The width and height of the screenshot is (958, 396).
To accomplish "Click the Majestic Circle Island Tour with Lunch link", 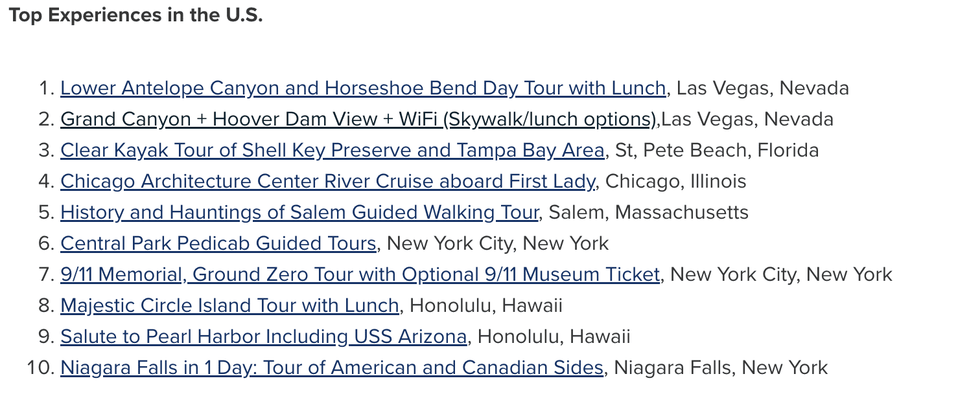I will 229,305.
